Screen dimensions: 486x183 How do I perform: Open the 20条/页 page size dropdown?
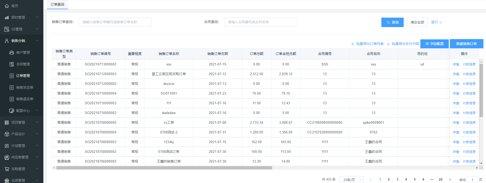[x=351, y=180]
